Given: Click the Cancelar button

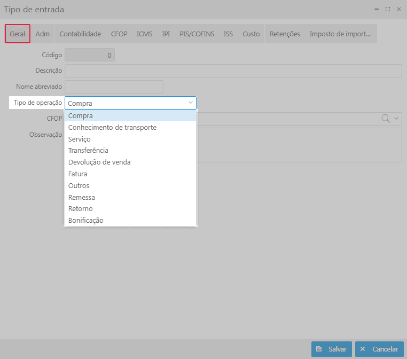Looking at the screenshot, I should point(379,349).
